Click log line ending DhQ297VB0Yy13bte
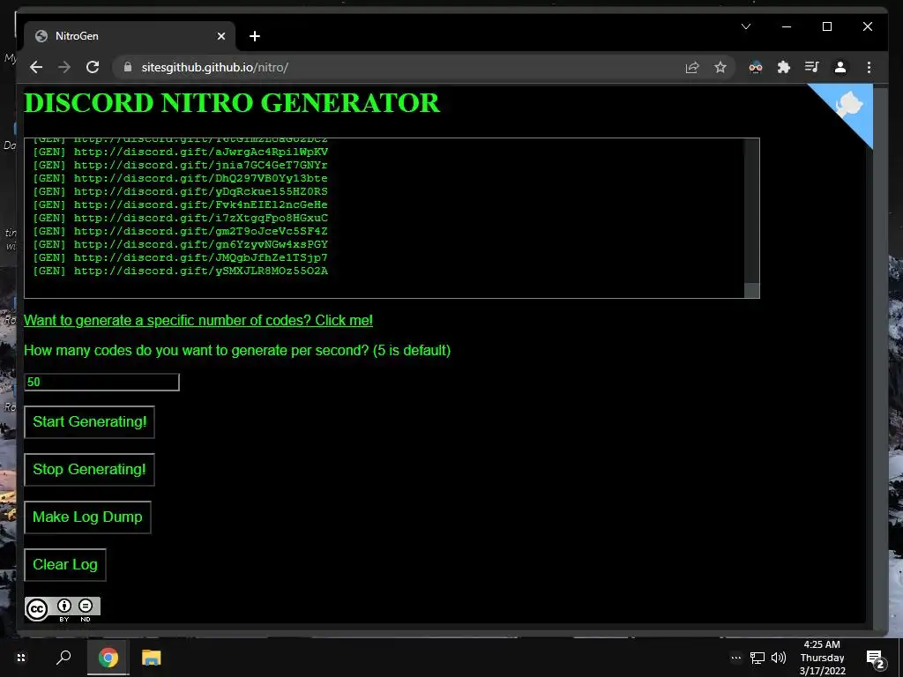 click(180, 178)
